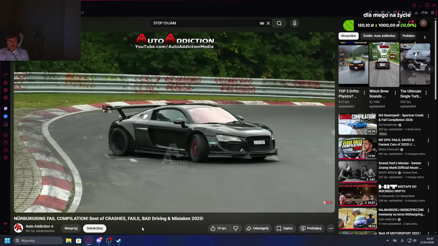Select the Podobne filter chip
438x246 pixels.
point(409,36)
